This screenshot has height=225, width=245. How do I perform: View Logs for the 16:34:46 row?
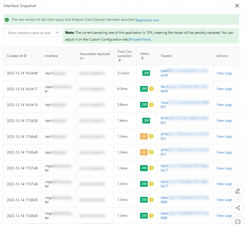pos(224,73)
